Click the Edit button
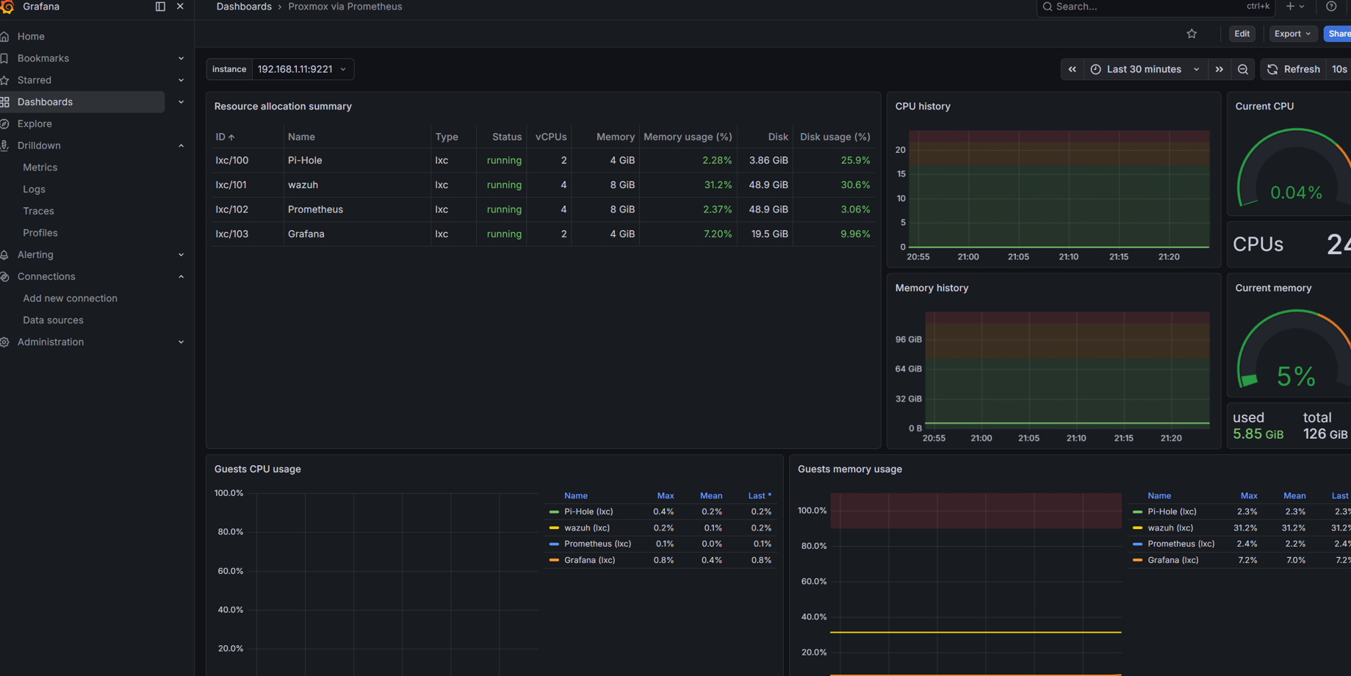Screen dimensions: 1351x676 tap(1242, 33)
